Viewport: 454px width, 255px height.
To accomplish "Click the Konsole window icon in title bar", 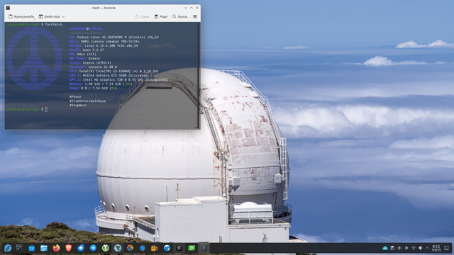I will point(8,8).
